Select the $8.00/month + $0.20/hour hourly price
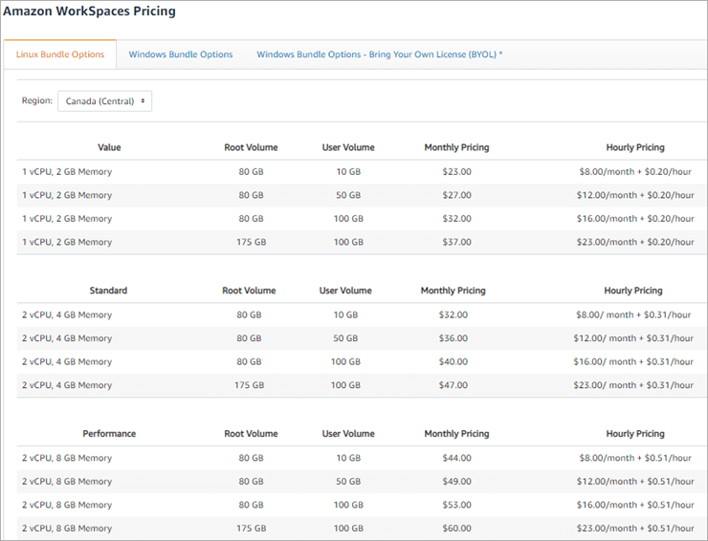 coord(636,172)
